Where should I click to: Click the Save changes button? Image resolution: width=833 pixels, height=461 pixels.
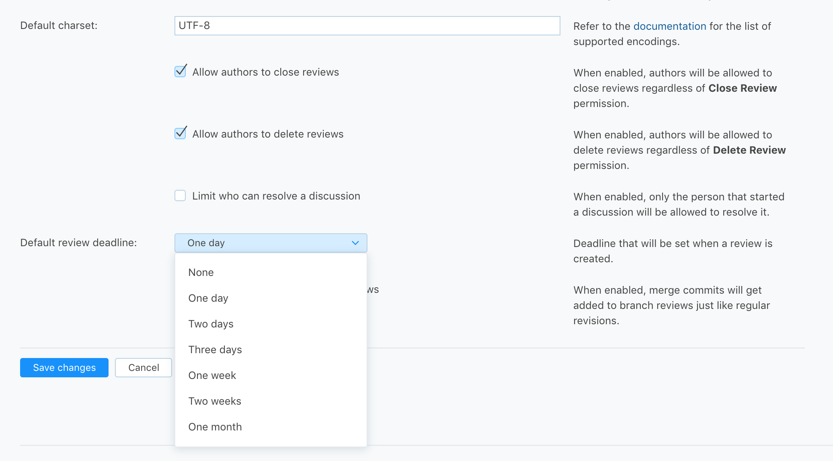tap(64, 368)
